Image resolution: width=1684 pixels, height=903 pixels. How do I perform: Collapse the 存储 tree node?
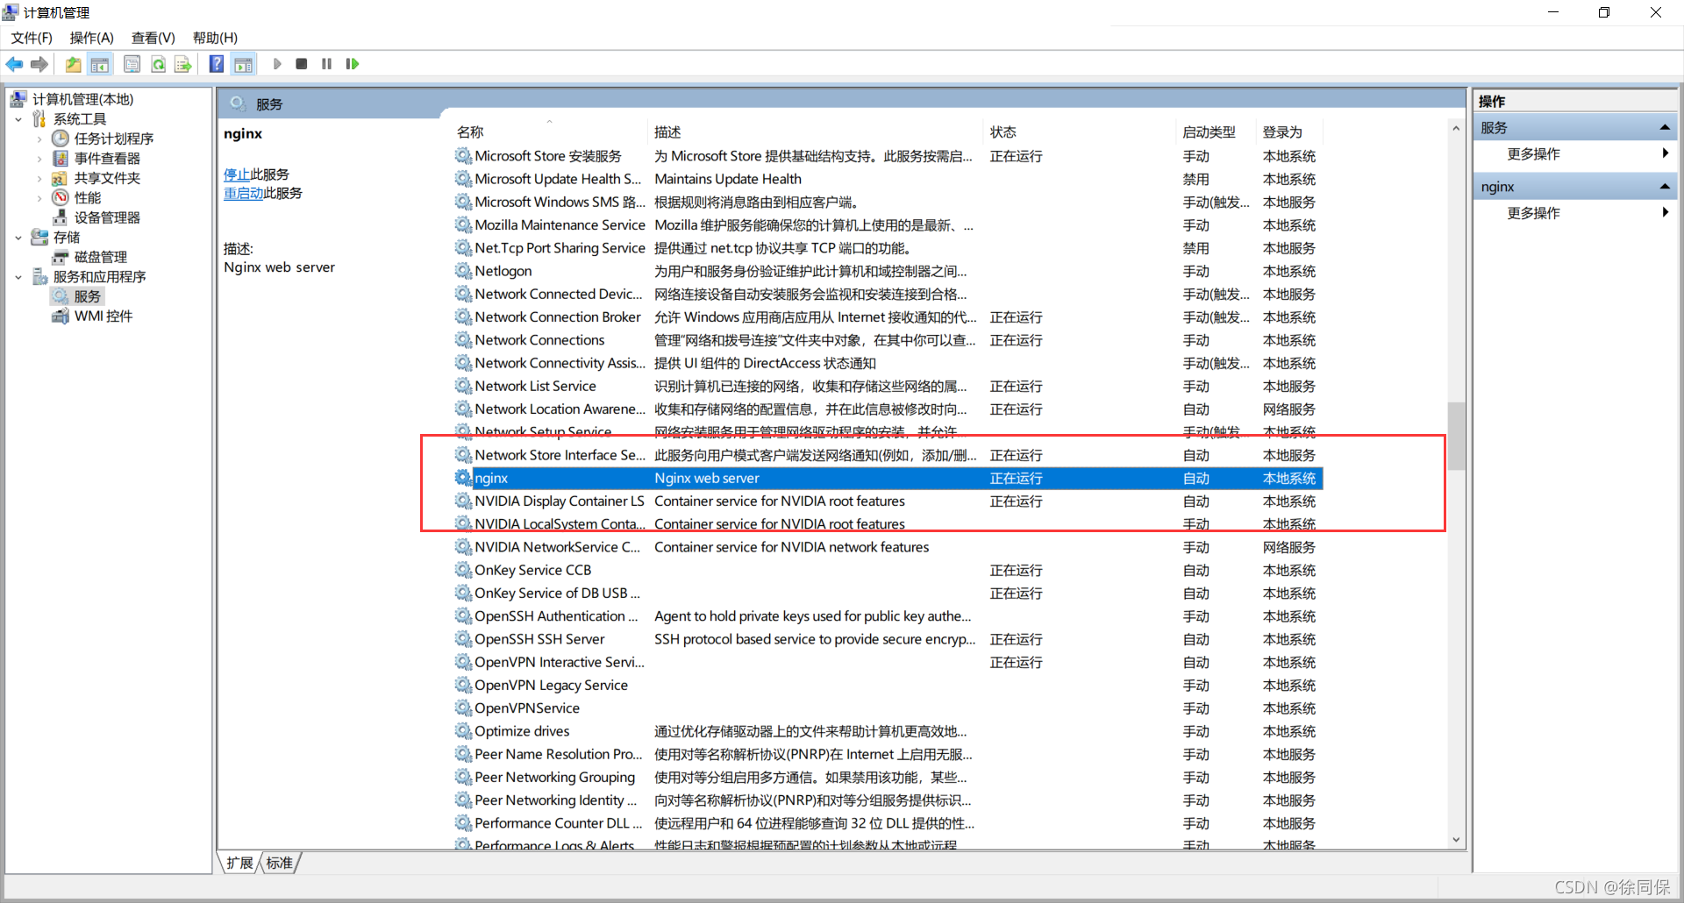tap(18, 238)
